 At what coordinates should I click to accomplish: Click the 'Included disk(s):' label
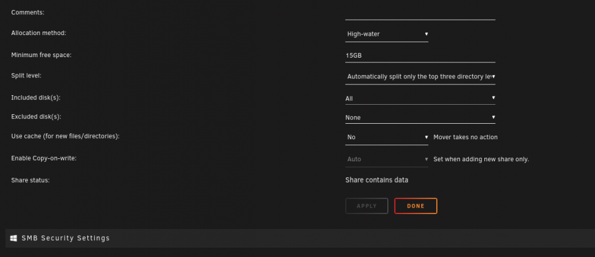point(36,98)
